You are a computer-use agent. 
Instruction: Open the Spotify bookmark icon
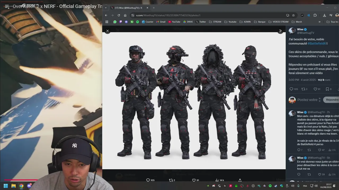(137, 22)
